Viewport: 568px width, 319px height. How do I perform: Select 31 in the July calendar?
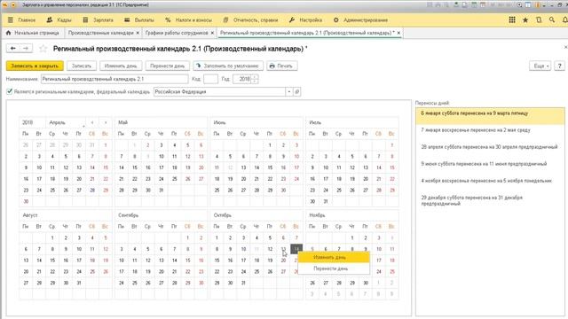point(326,201)
